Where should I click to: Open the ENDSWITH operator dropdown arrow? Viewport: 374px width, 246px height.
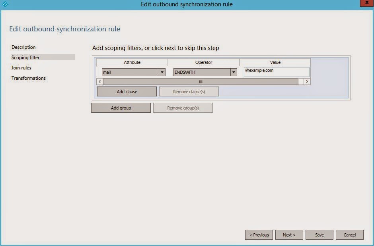tap(234, 72)
